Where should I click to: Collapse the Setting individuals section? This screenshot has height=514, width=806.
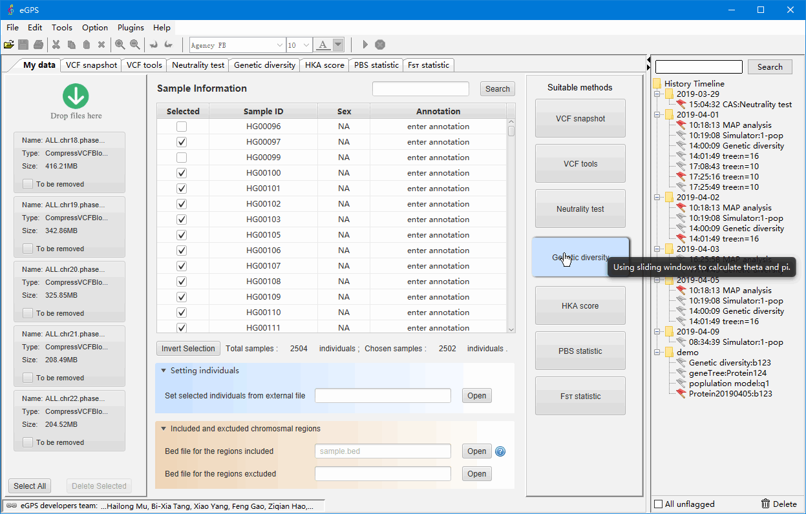coord(164,371)
